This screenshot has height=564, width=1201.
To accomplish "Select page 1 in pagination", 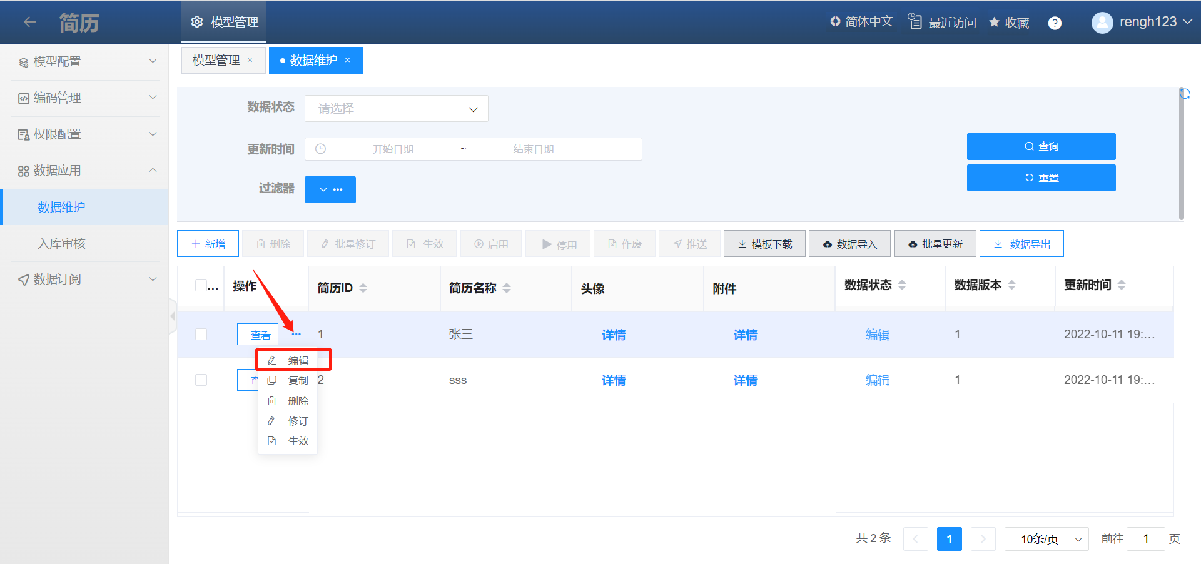I will point(949,539).
